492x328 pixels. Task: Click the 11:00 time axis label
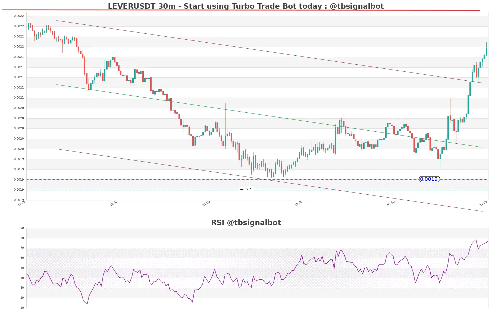pos(206,203)
